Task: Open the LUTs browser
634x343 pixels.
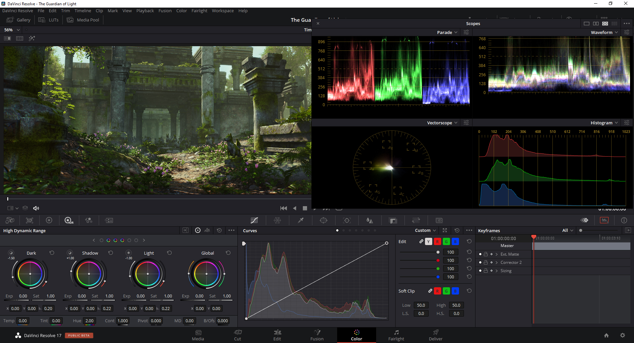Action: (49, 20)
